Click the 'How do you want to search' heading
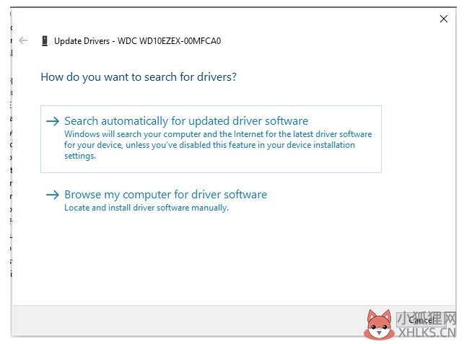The width and height of the screenshot is (464, 344). click(139, 76)
